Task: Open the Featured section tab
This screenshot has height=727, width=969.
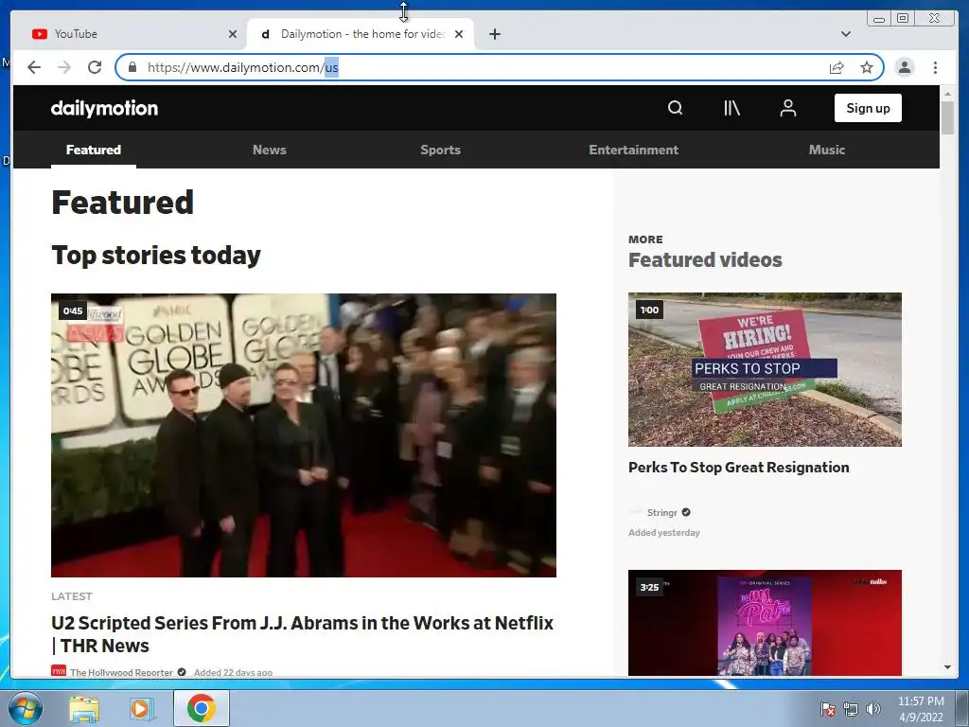Action: (94, 150)
